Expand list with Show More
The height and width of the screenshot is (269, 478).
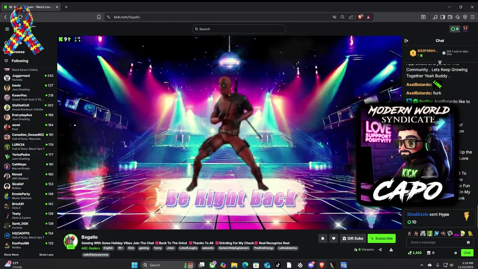pos(11,255)
